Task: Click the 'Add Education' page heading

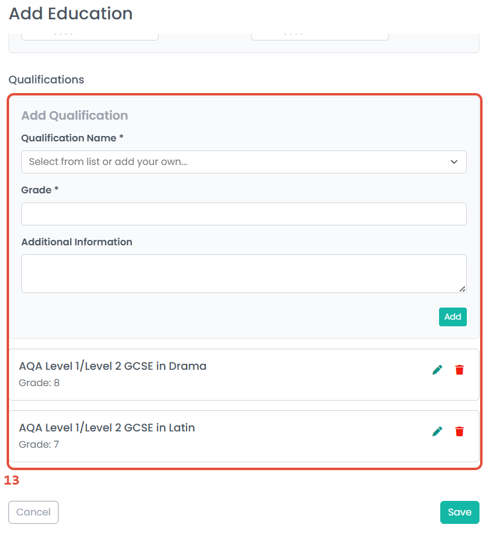Action: click(71, 13)
